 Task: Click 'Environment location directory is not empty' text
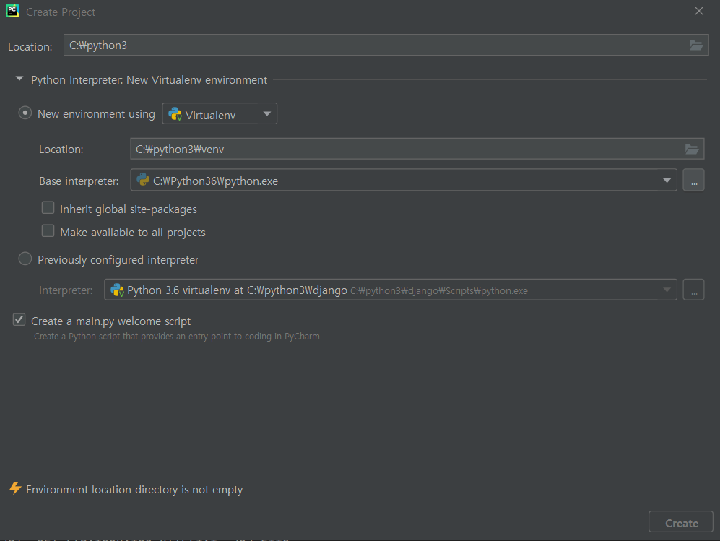(134, 490)
